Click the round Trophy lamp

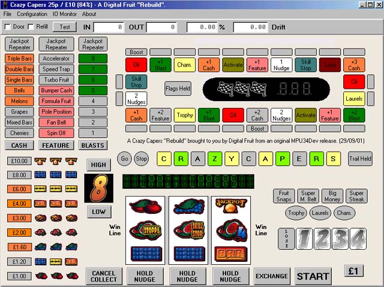[x=296, y=213]
